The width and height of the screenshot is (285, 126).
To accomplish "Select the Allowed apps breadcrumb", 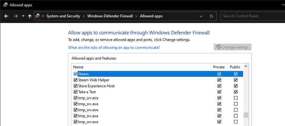I will tap(151, 16).
